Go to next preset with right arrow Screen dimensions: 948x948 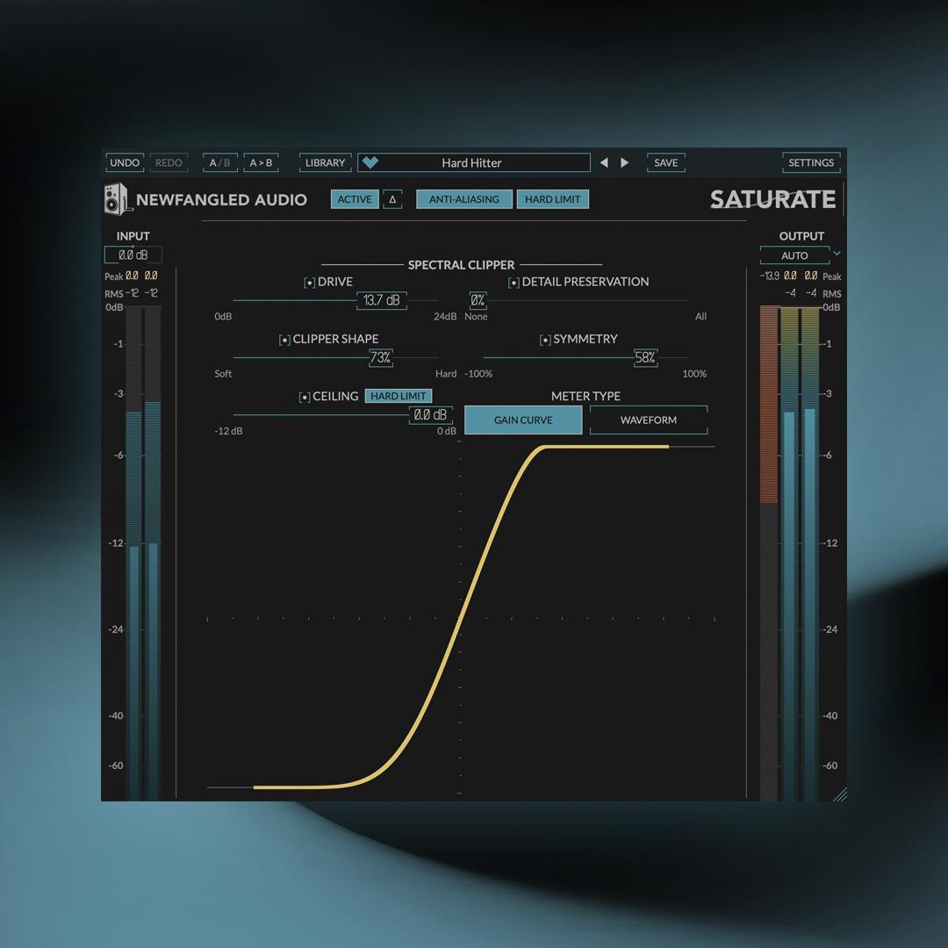(625, 162)
